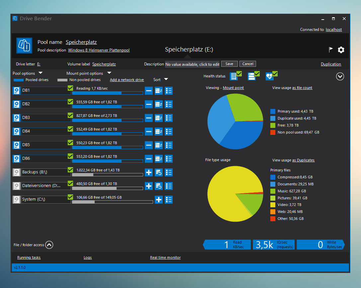Open the Logs tab
Viewport: 361px width, 288px height.
tap(87, 257)
